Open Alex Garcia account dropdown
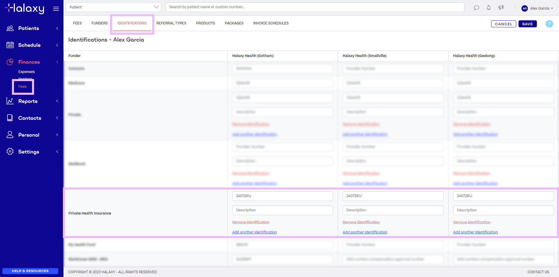 tap(541, 8)
